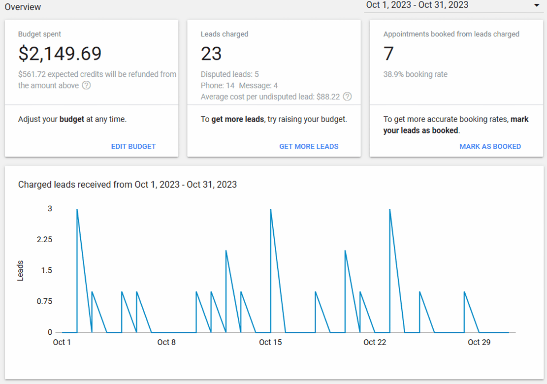Viewport: 547px width, 384px height.
Task: Click the chart peak just after Oct 22
Action: pyautogui.click(x=389, y=210)
